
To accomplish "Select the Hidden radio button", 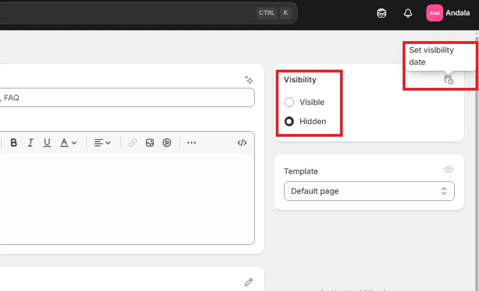I will point(289,121).
